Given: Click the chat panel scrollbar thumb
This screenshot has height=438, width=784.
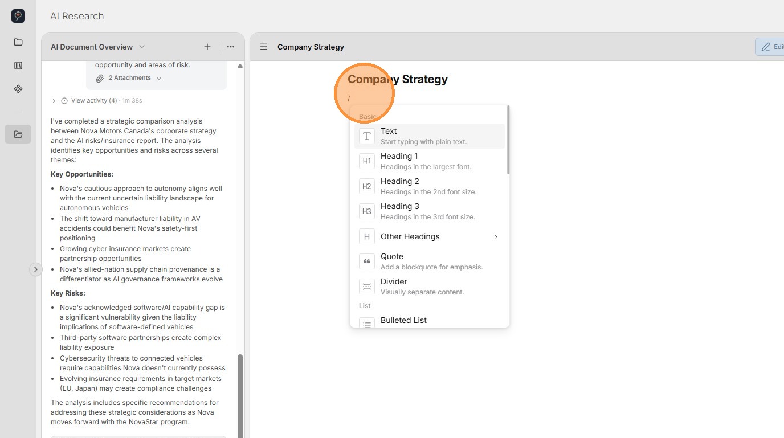Looking at the screenshot, I should [x=240, y=396].
